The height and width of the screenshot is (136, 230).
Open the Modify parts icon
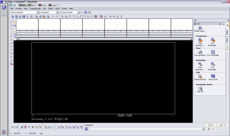[200, 29]
